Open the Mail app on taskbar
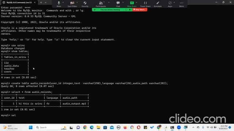 click(x=112, y=127)
